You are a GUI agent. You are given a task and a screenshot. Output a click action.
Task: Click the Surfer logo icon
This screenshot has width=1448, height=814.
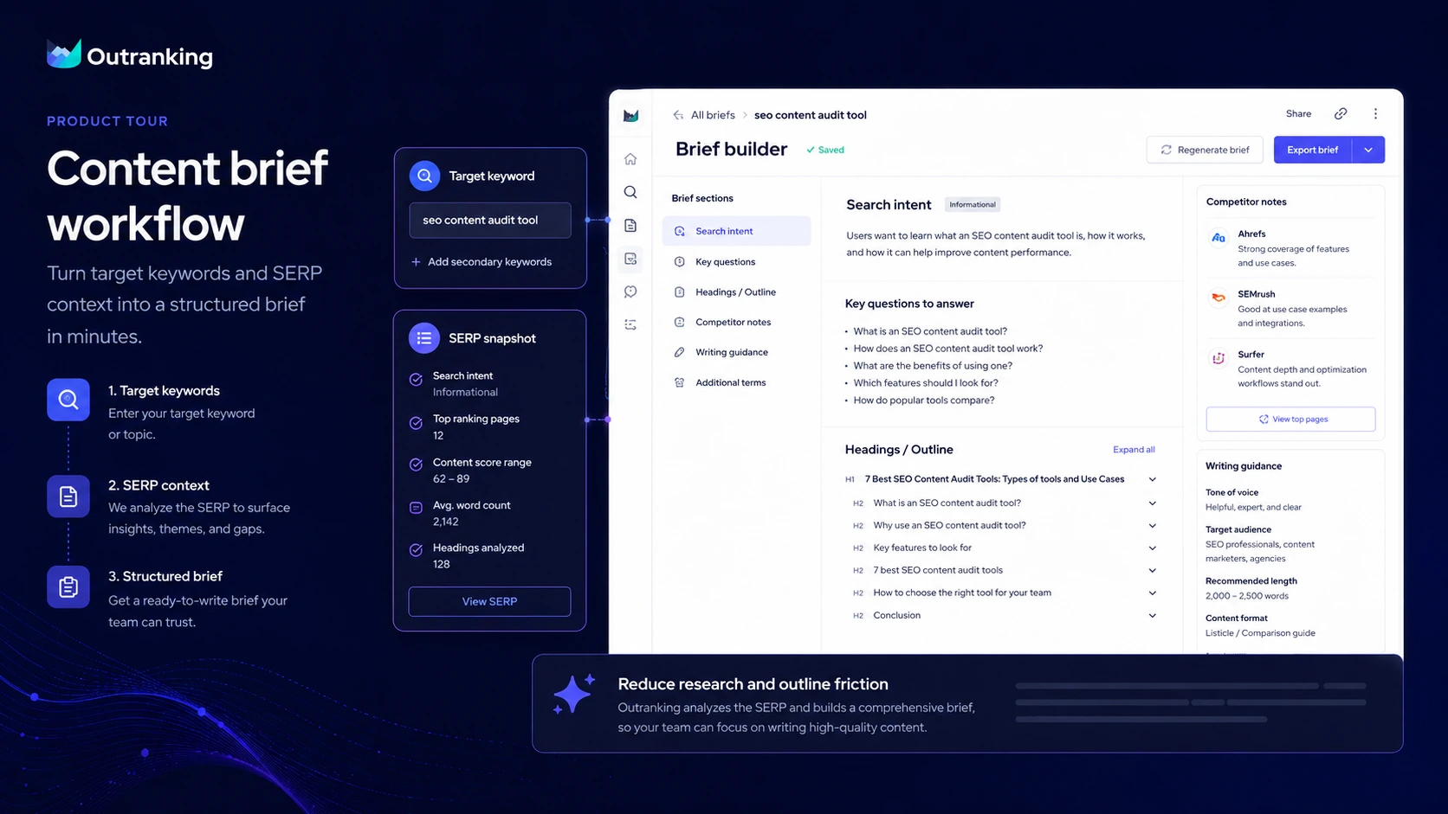click(x=1218, y=358)
